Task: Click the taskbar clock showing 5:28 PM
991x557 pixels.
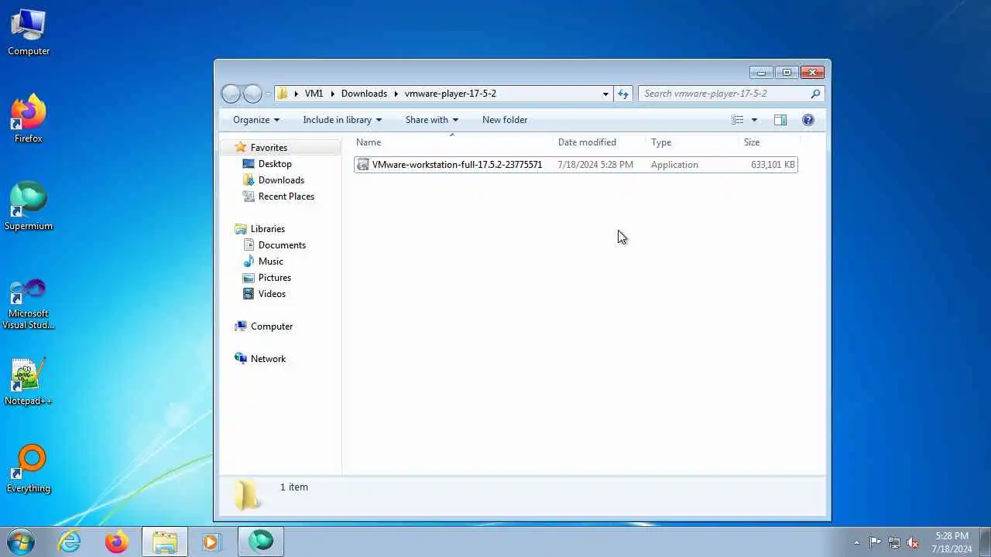Action: click(952, 542)
